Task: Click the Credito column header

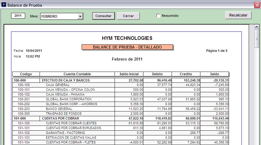Action: point(186,74)
